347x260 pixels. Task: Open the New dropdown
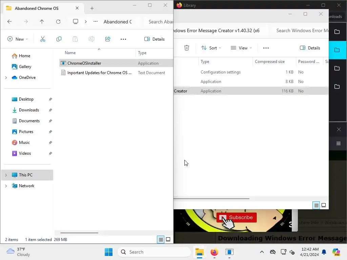tap(18, 39)
